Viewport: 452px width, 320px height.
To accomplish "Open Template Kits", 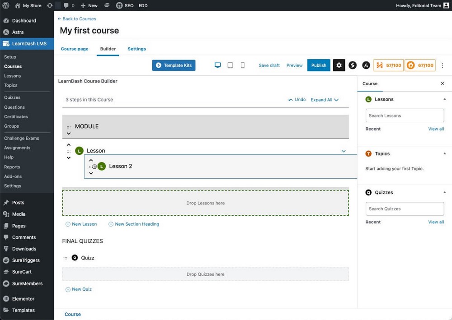I will coord(174,65).
